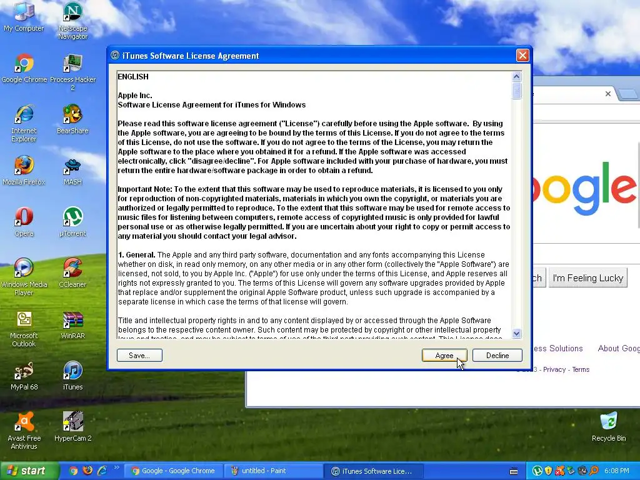Click Agree in iTunes license dialog
640x480 pixels.
(444, 356)
